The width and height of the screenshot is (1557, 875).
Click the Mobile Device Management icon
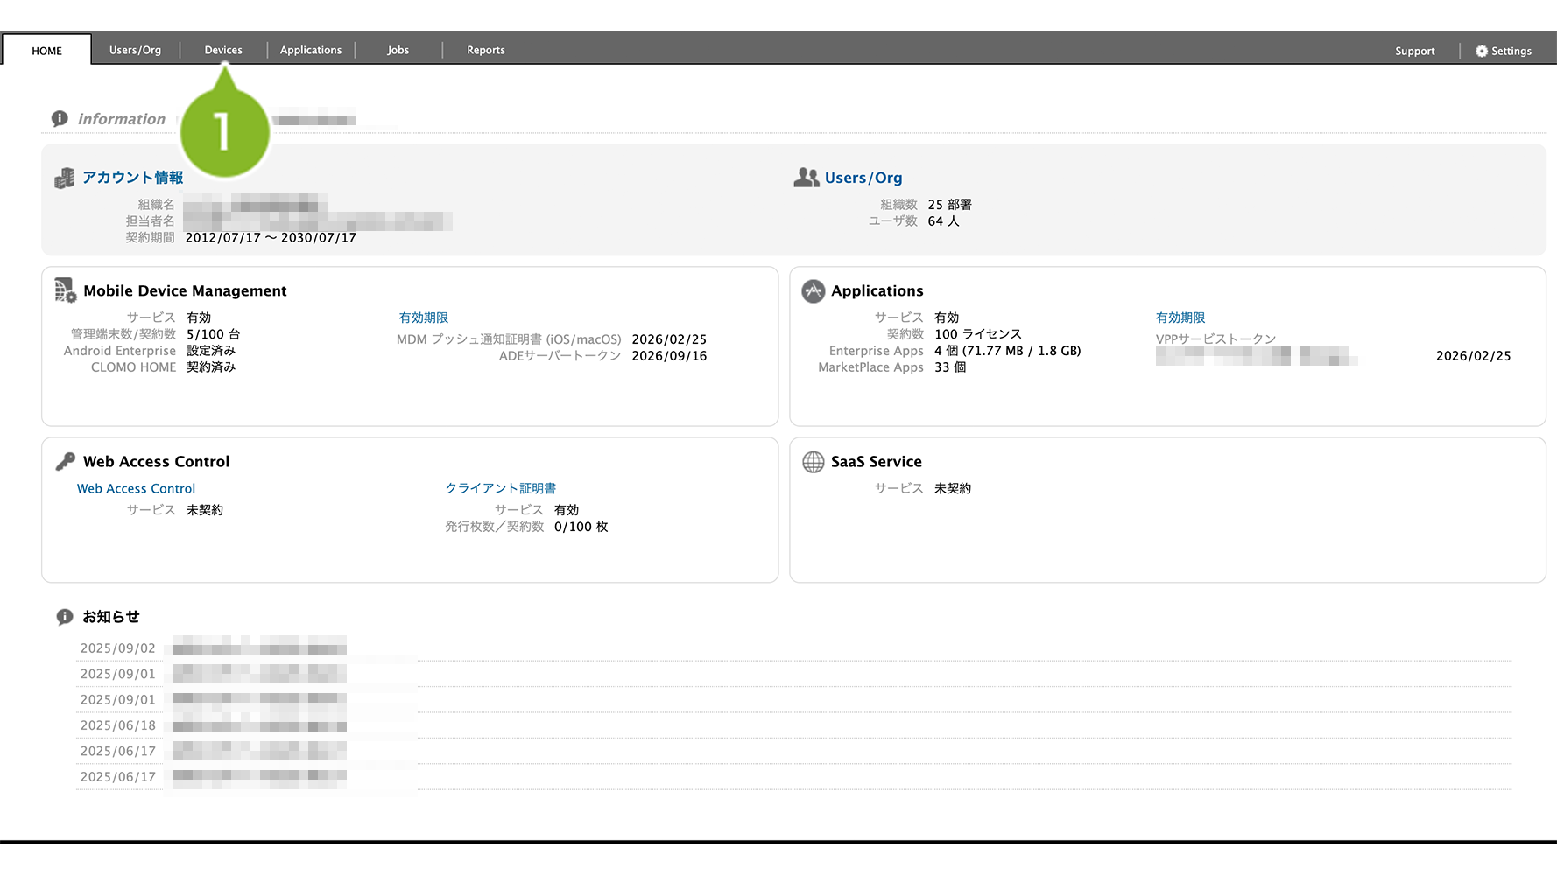(x=65, y=290)
